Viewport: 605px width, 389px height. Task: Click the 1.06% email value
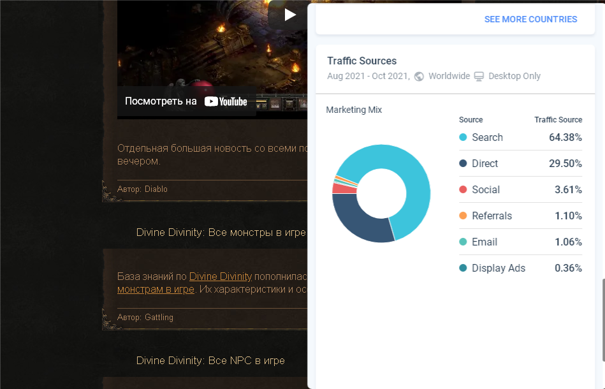568,242
